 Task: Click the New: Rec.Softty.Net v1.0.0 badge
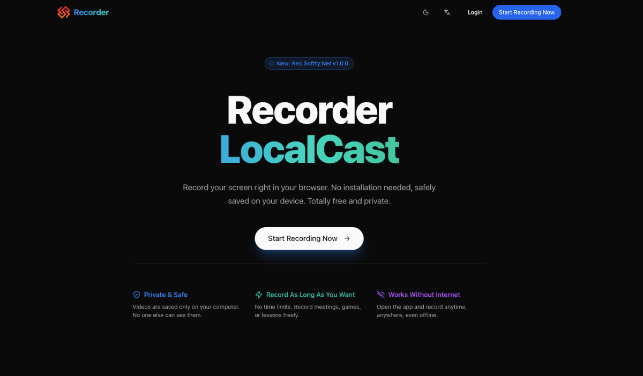pyautogui.click(x=309, y=63)
